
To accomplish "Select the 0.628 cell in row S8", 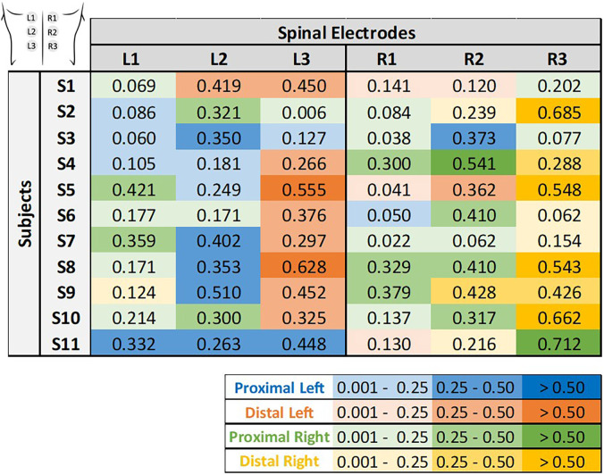I will coord(303,266).
